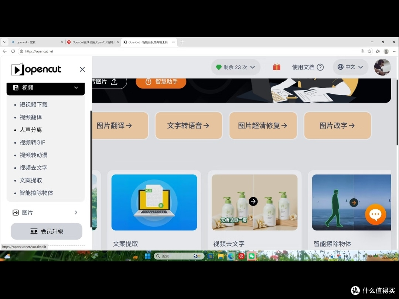Click the page vertical scrollbar
This screenshot has height=299, width=399.
point(397,112)
